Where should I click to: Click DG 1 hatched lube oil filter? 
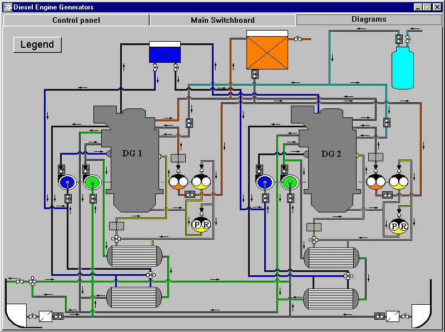point(116,226)
